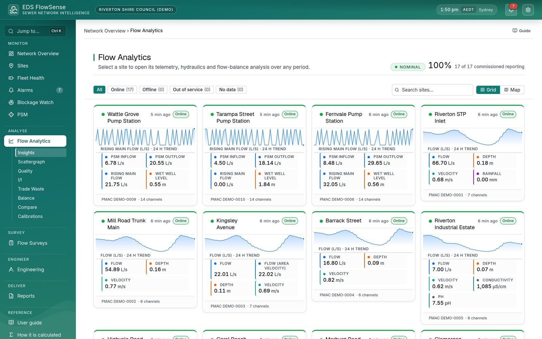
Task: Open Riverton STP Inlet flow trend chart
Action: coord(473,137)
